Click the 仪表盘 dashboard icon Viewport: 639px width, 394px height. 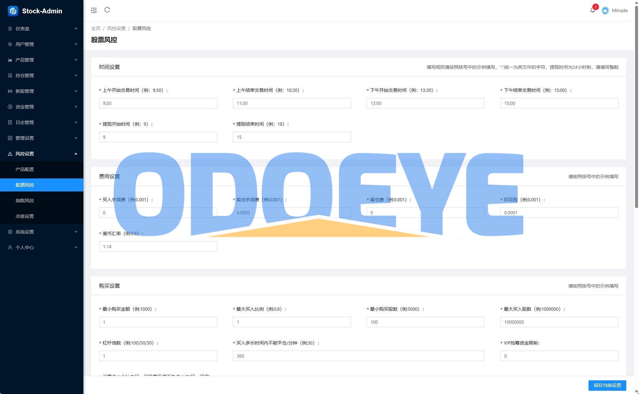pyautogui.click(x=10, y=29)
